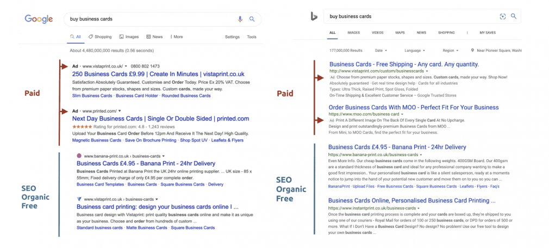Click the 'Business Card Templates' sitelink
Screen dimensions: 549x248
[100, 184]
